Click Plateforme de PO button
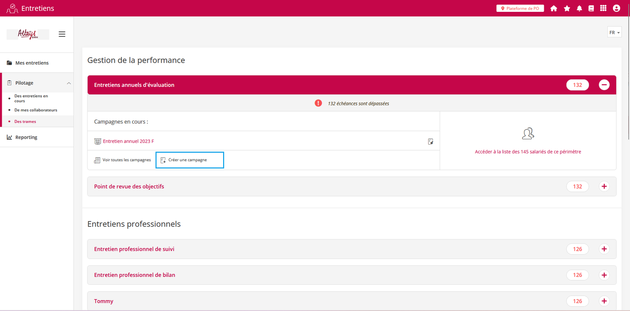Viewport: 630px width, 311px height. (x=520, y=8)
